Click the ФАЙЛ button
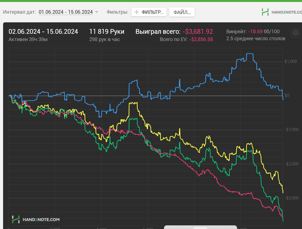Image resolution: width=302 pixels, height=229 pixels. click(x=182, y=12)
